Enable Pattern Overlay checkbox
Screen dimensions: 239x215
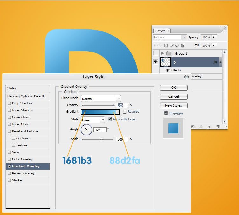(x=9, y=173)
